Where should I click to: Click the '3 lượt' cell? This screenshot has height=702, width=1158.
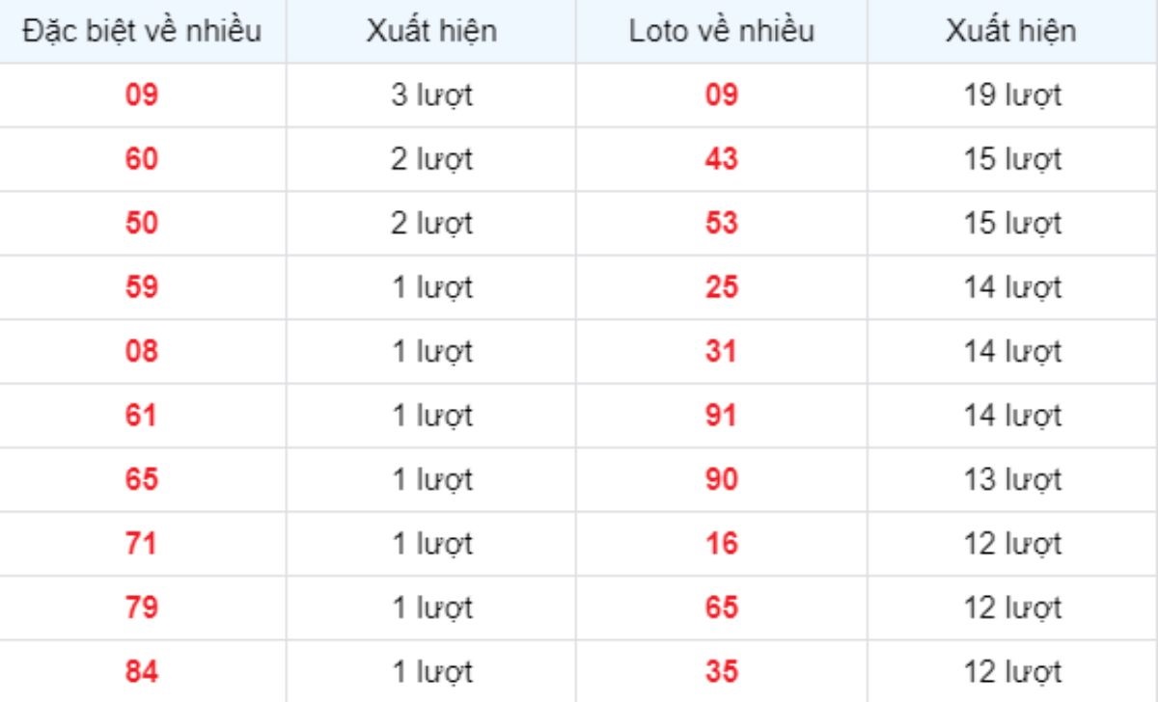[432, 95]
